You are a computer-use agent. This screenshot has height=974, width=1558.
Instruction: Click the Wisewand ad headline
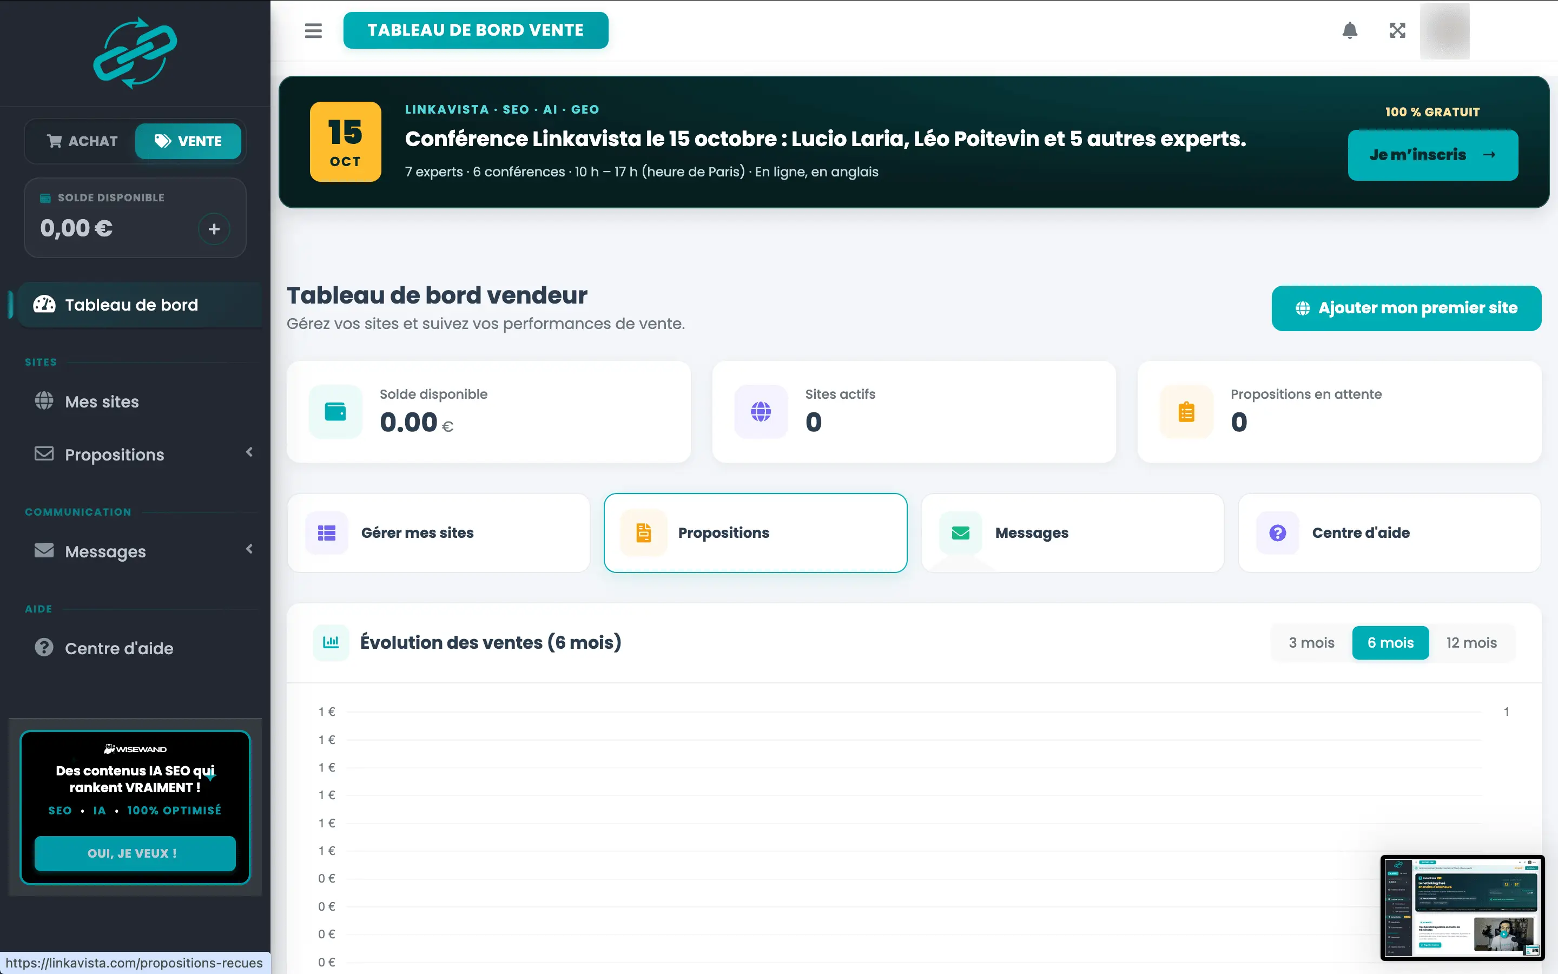[x=135, y=779]
